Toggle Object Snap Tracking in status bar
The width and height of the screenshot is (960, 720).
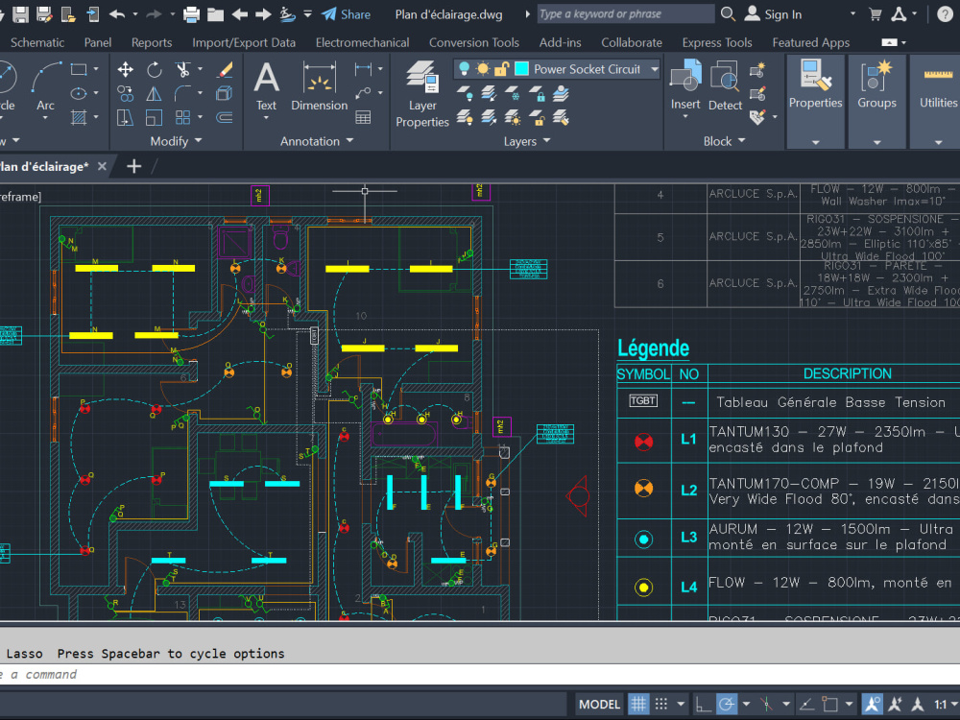[x=807, y=704]
